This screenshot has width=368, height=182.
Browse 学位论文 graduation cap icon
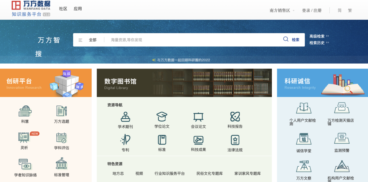162,117
